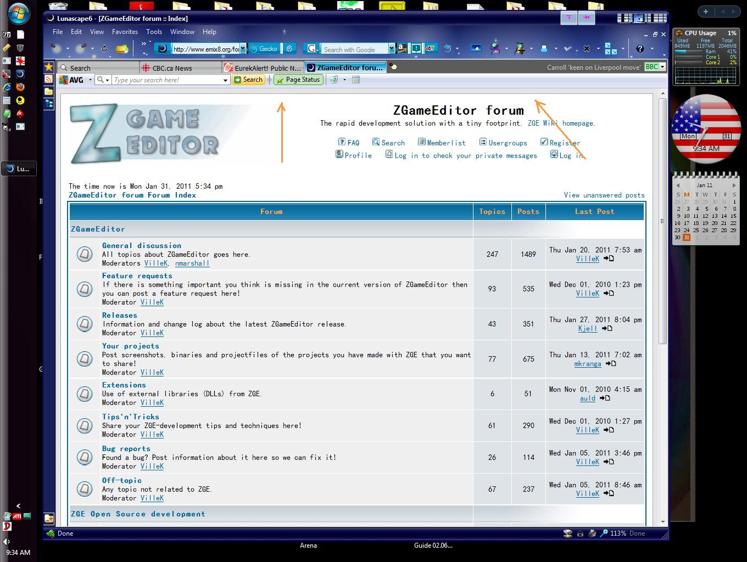Switch to the Search tab
Image resolution: width=747 pixels, height=562 pixels.
pos(97,68)
